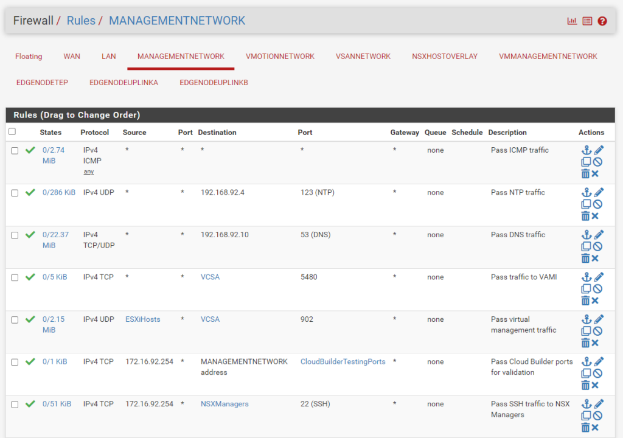The image size is (623, 438).
Task: Copy the Pass DNS traffic rule
Action: point(586,246)
